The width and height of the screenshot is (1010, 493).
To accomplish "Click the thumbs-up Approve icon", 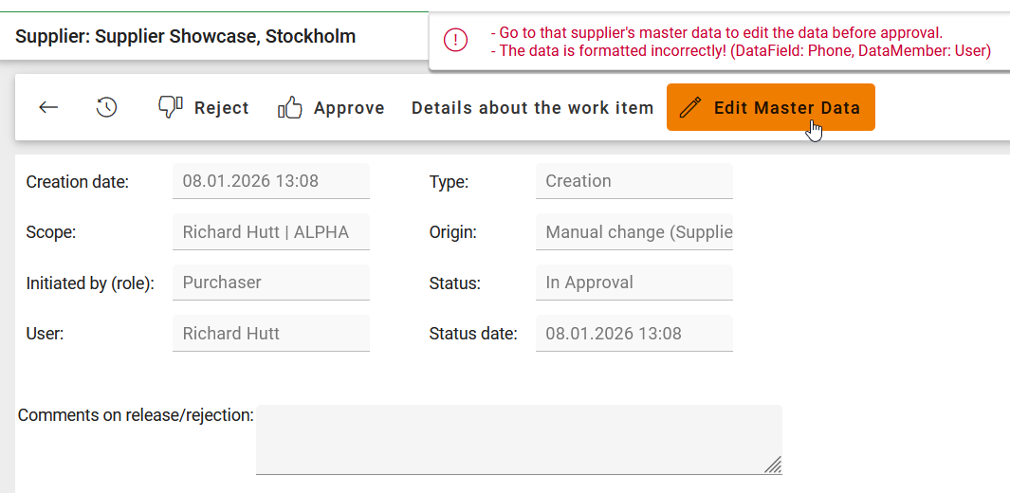I will coord(289,108).
